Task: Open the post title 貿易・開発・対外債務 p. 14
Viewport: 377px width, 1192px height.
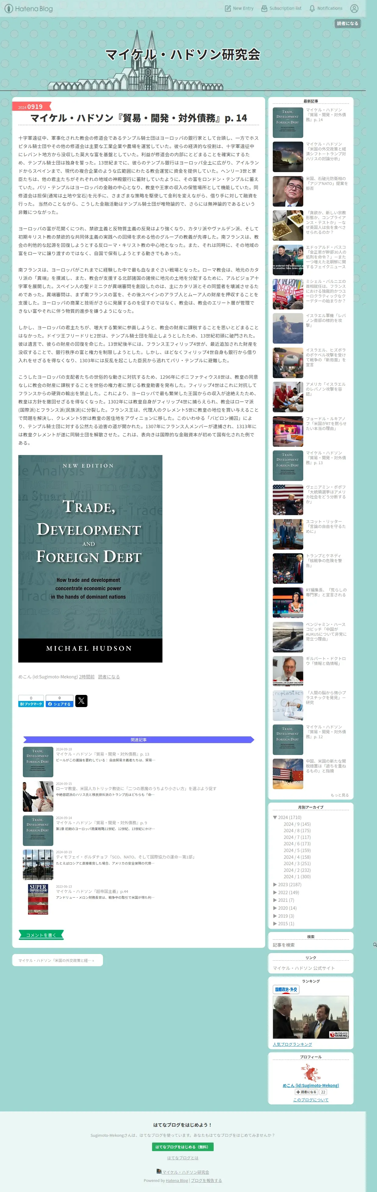Action: pyautogui.click(x=139, y=118)
